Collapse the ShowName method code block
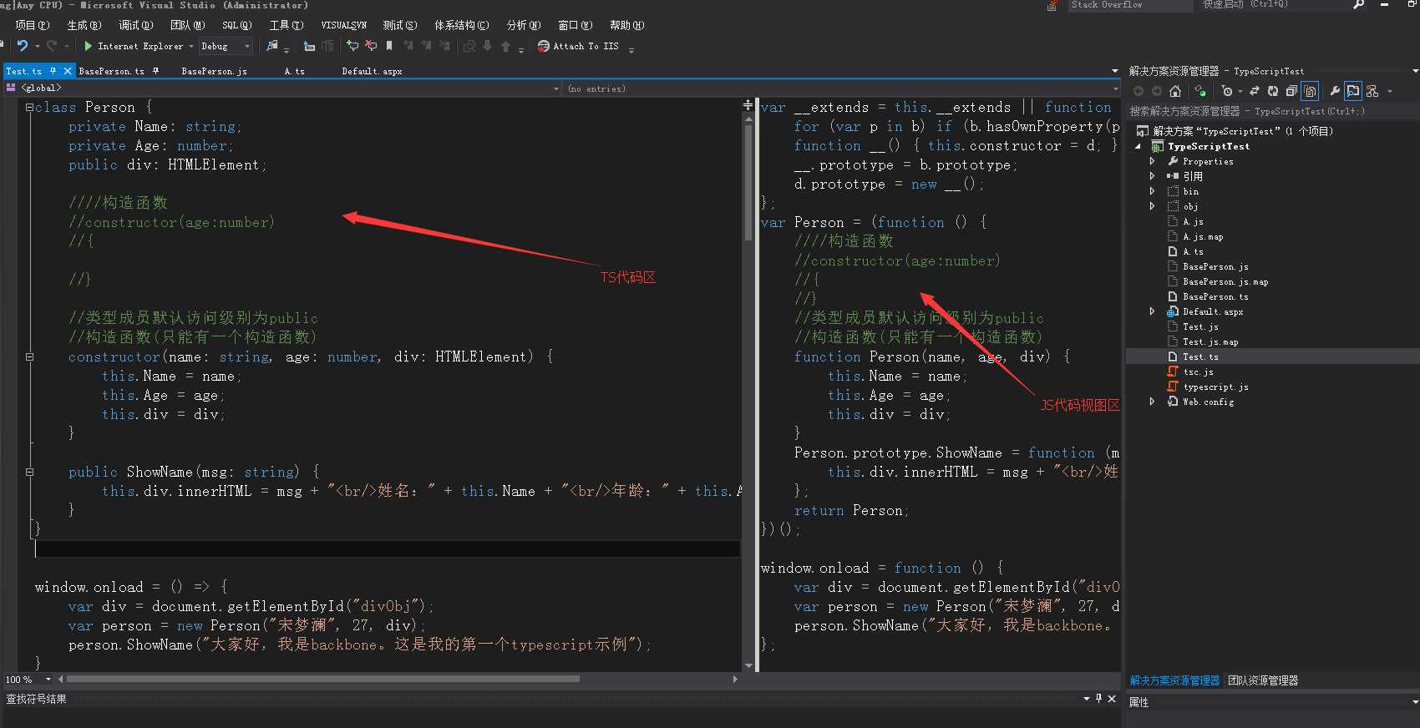The image size is (1420, 728). pyautogui.click(x=29, y=472)
